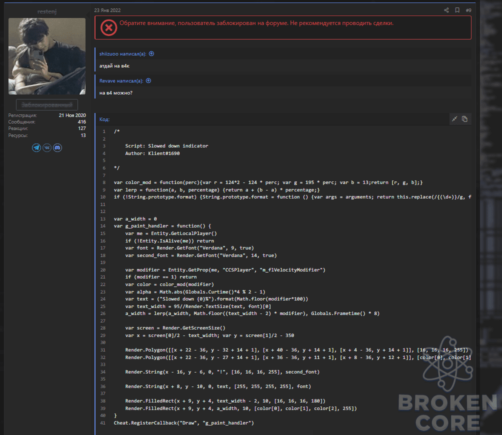Open the user's VK profile icon
502x435 pixels.
click(x=47, y=147)
